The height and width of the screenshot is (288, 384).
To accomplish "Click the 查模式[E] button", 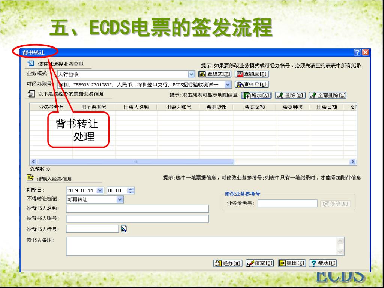I will [215, 74].
